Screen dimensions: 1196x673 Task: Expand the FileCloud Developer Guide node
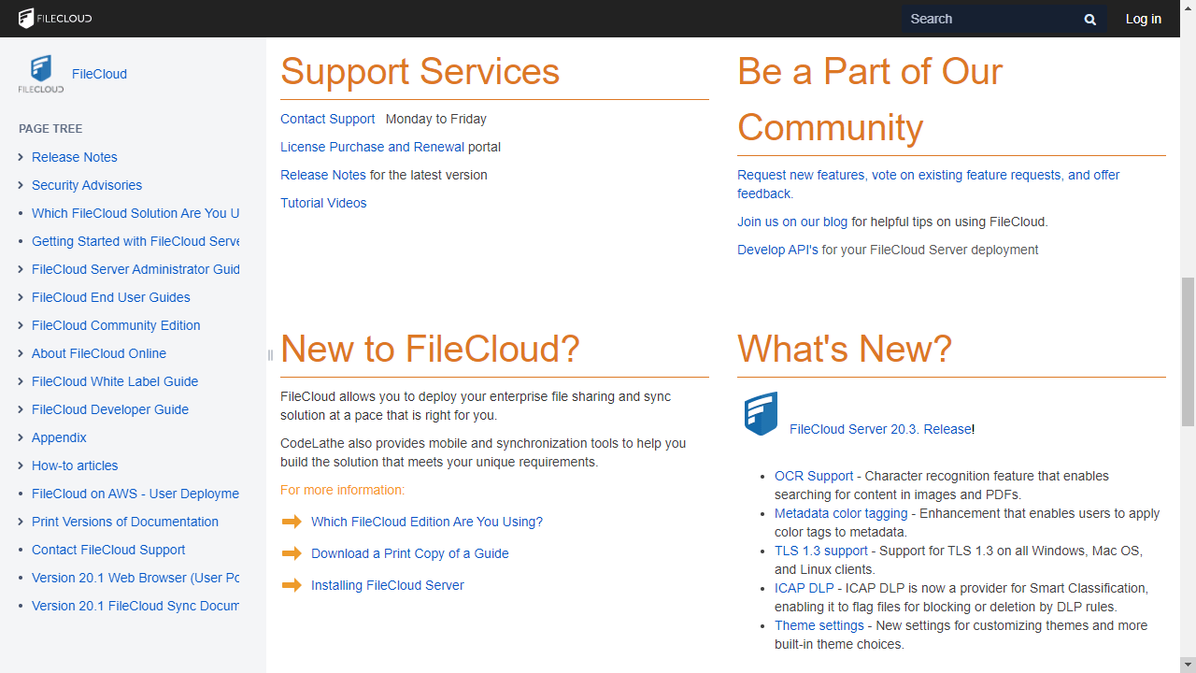[21, 409]
